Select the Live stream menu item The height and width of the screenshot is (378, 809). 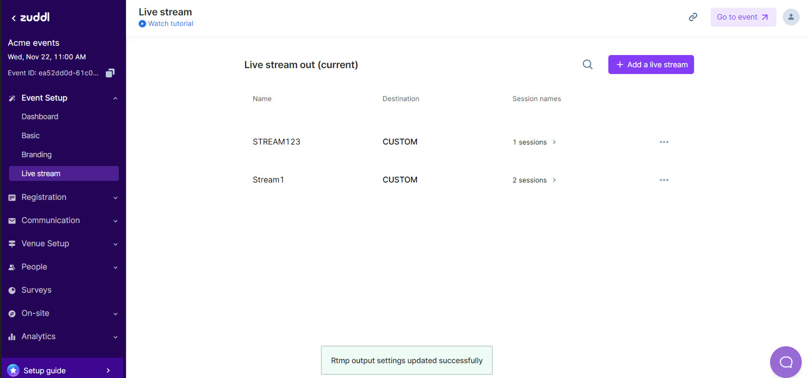tap(64, 173)
